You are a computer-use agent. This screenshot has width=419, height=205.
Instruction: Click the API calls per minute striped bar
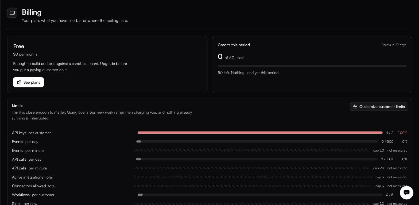click(x=252, y=168)
